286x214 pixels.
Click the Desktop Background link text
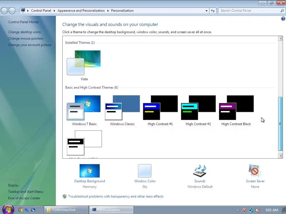(90, 181)
